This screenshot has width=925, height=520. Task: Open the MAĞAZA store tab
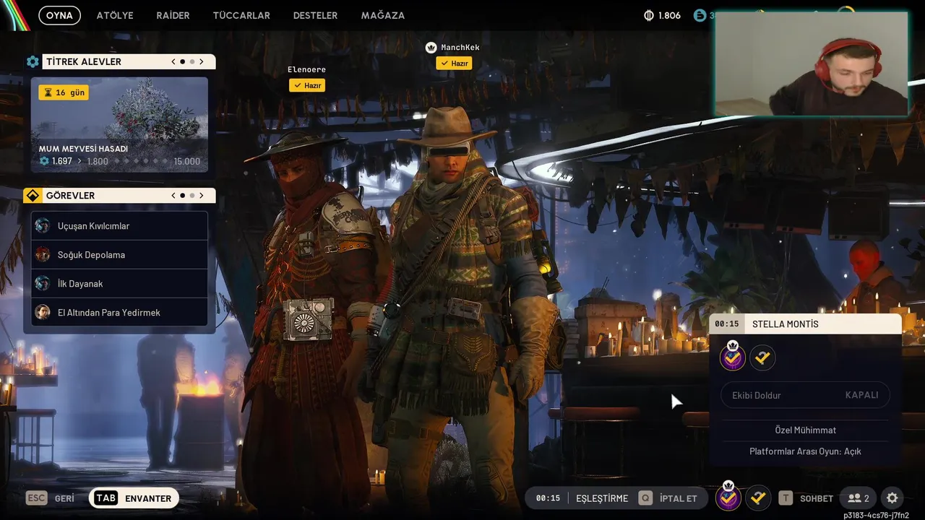coord(383,15)
